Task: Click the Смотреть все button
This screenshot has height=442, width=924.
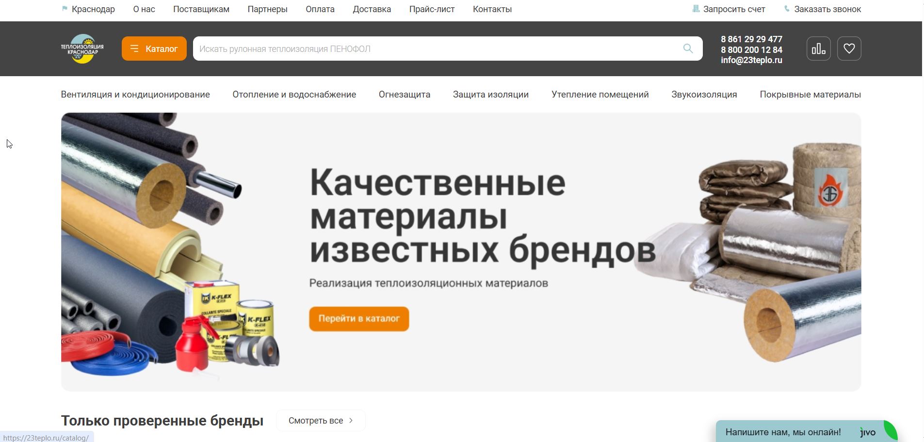Action: pyautogui.click(x=321, y=421)
